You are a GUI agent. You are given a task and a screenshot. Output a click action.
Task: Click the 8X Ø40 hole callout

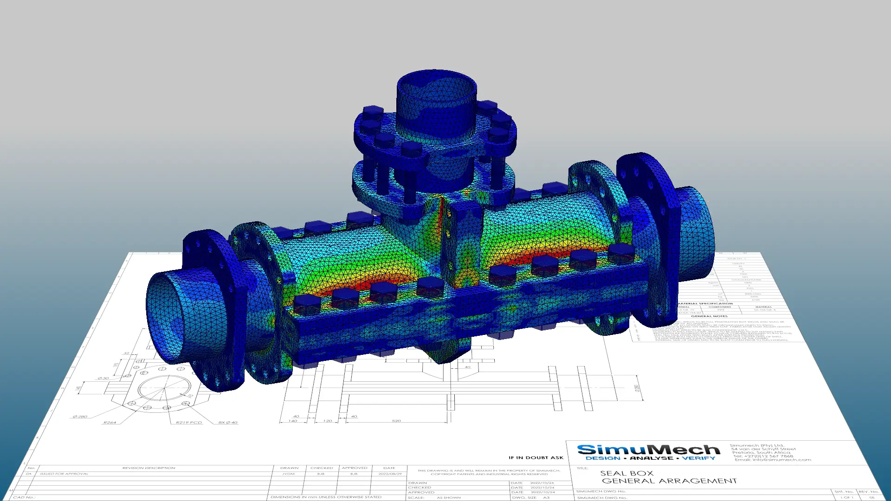(228, 423)
